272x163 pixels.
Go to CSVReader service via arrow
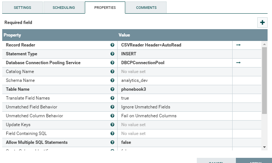[238, 45]
